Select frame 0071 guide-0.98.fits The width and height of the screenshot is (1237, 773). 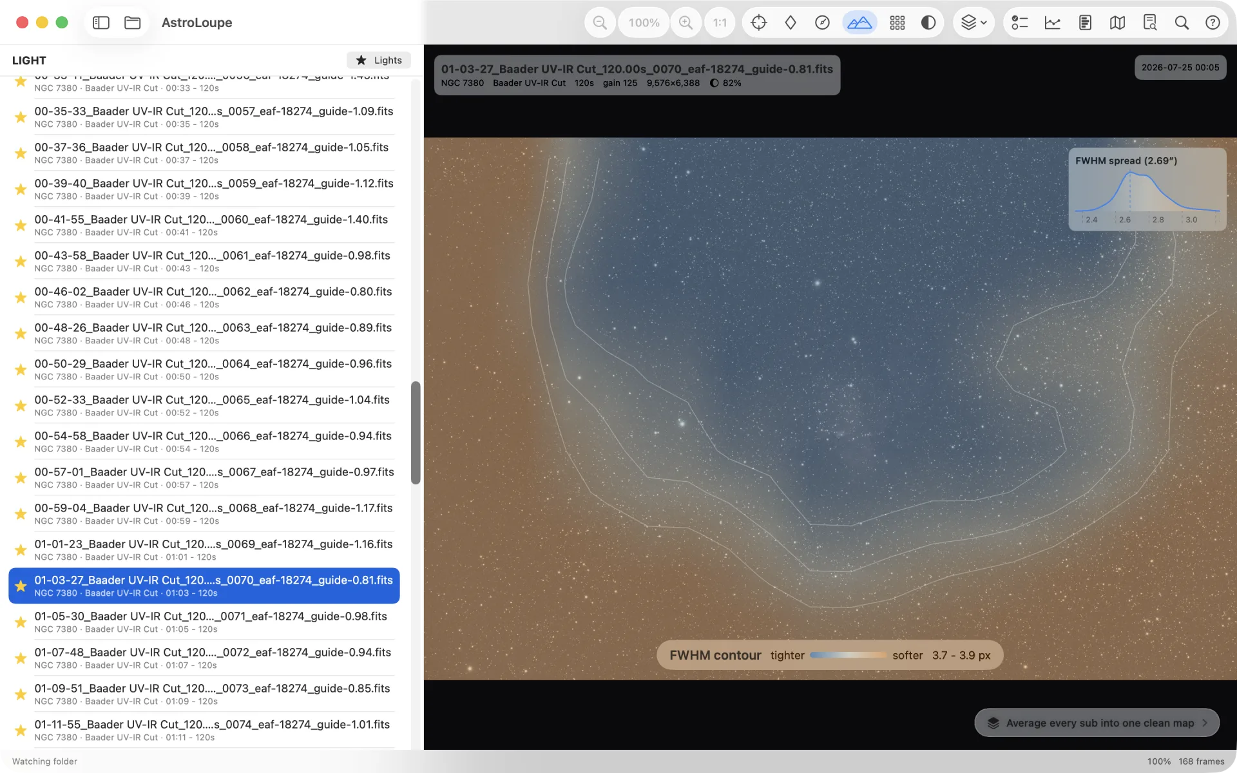coord(204,622)
